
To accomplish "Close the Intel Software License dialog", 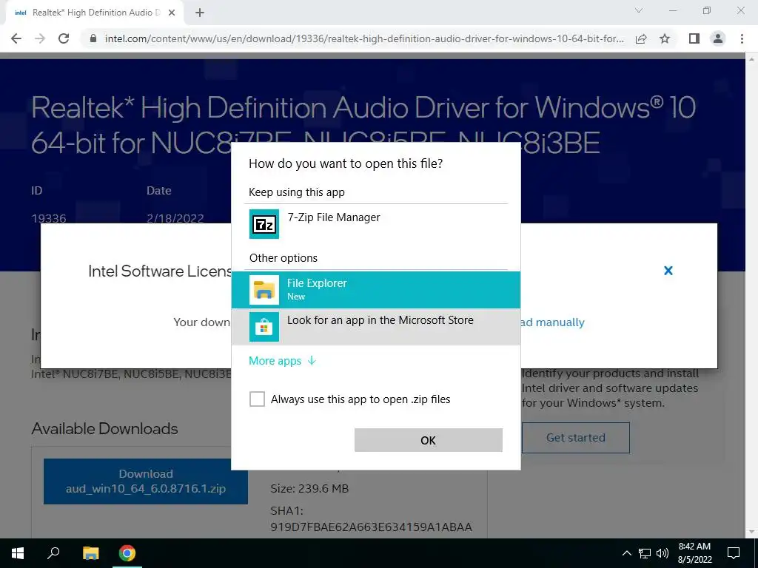I will click(x=668, y=271).
